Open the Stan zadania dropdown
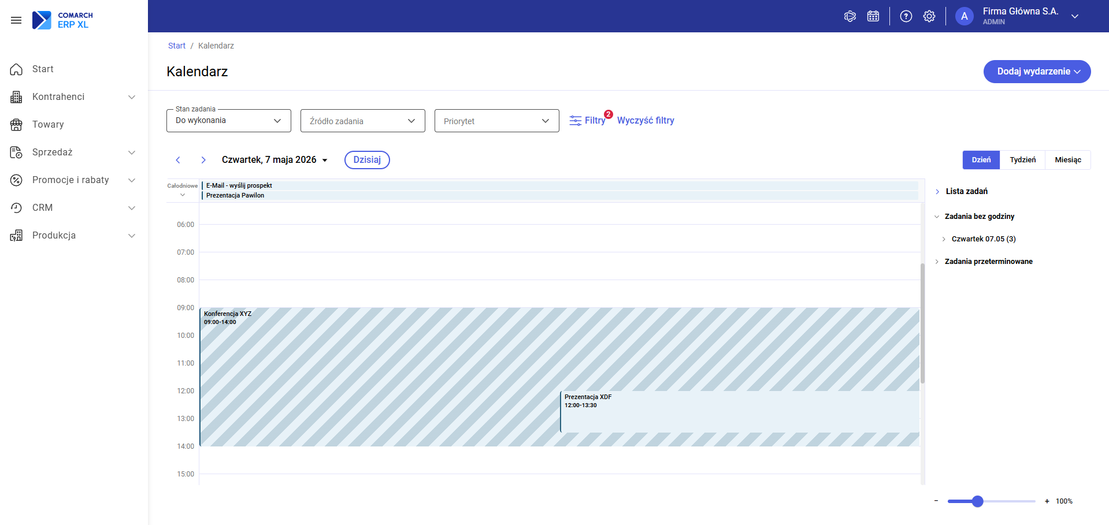Screen dimensions: 1109x525 click(x=229, y=121)
